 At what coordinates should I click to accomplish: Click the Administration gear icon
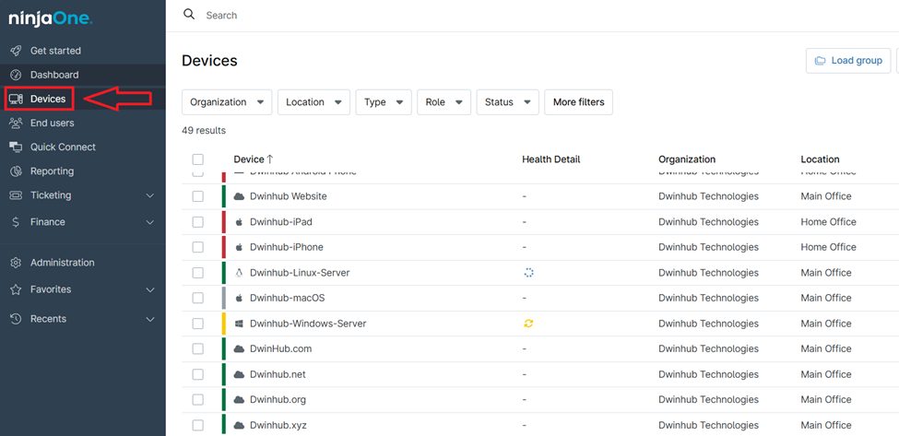pyautogui.click(x=16, y=263)
